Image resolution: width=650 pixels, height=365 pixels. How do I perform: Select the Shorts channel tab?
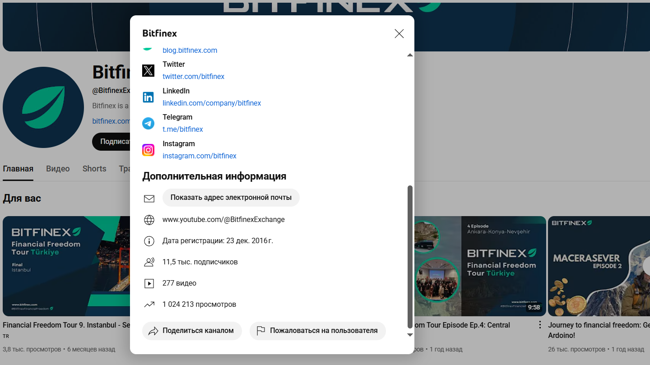point(94,169)
